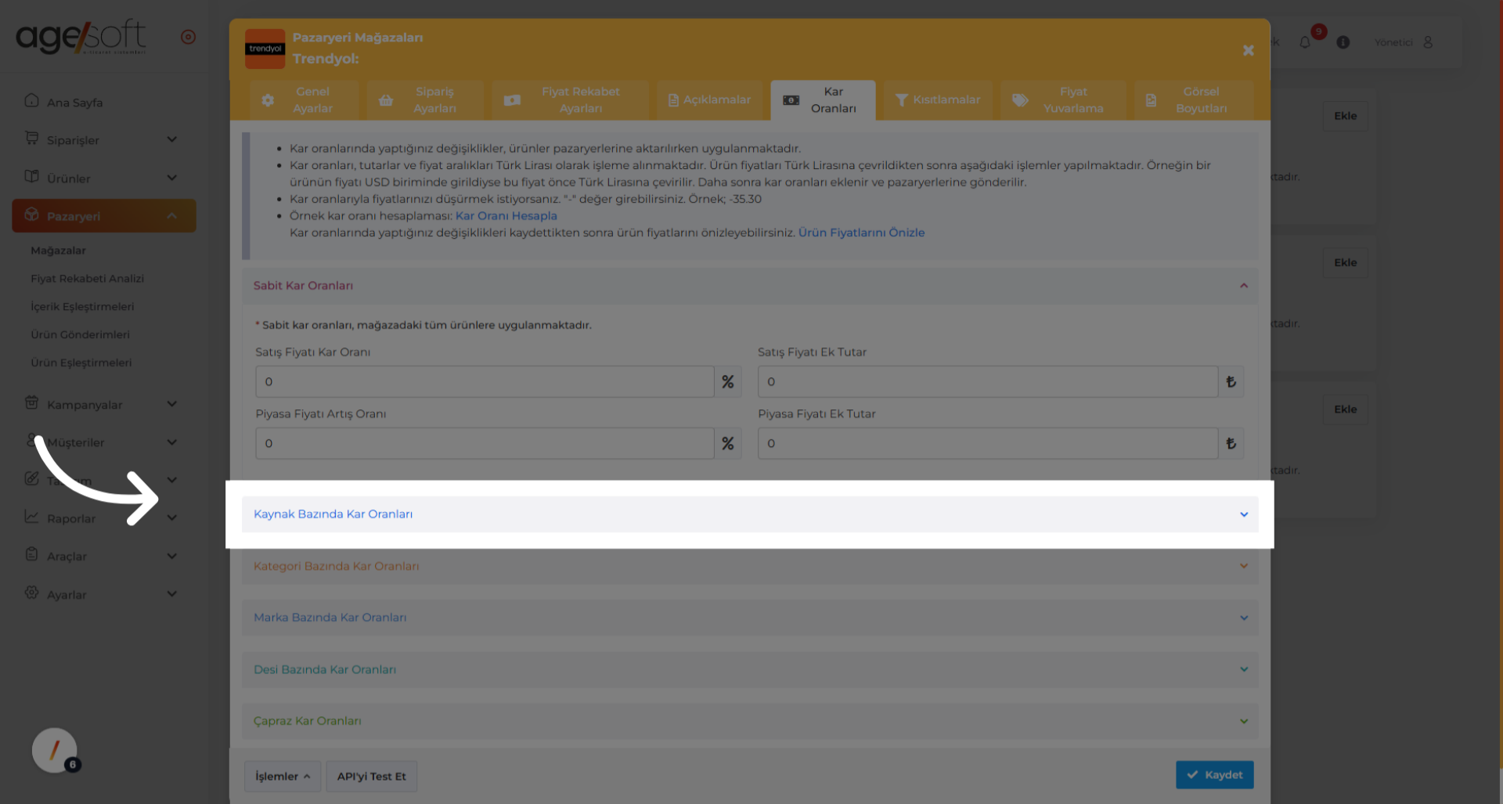Expand Kaynak Bazında Kar Oranları
This screenshot has width=1503, height=804.
click(750, 514)
